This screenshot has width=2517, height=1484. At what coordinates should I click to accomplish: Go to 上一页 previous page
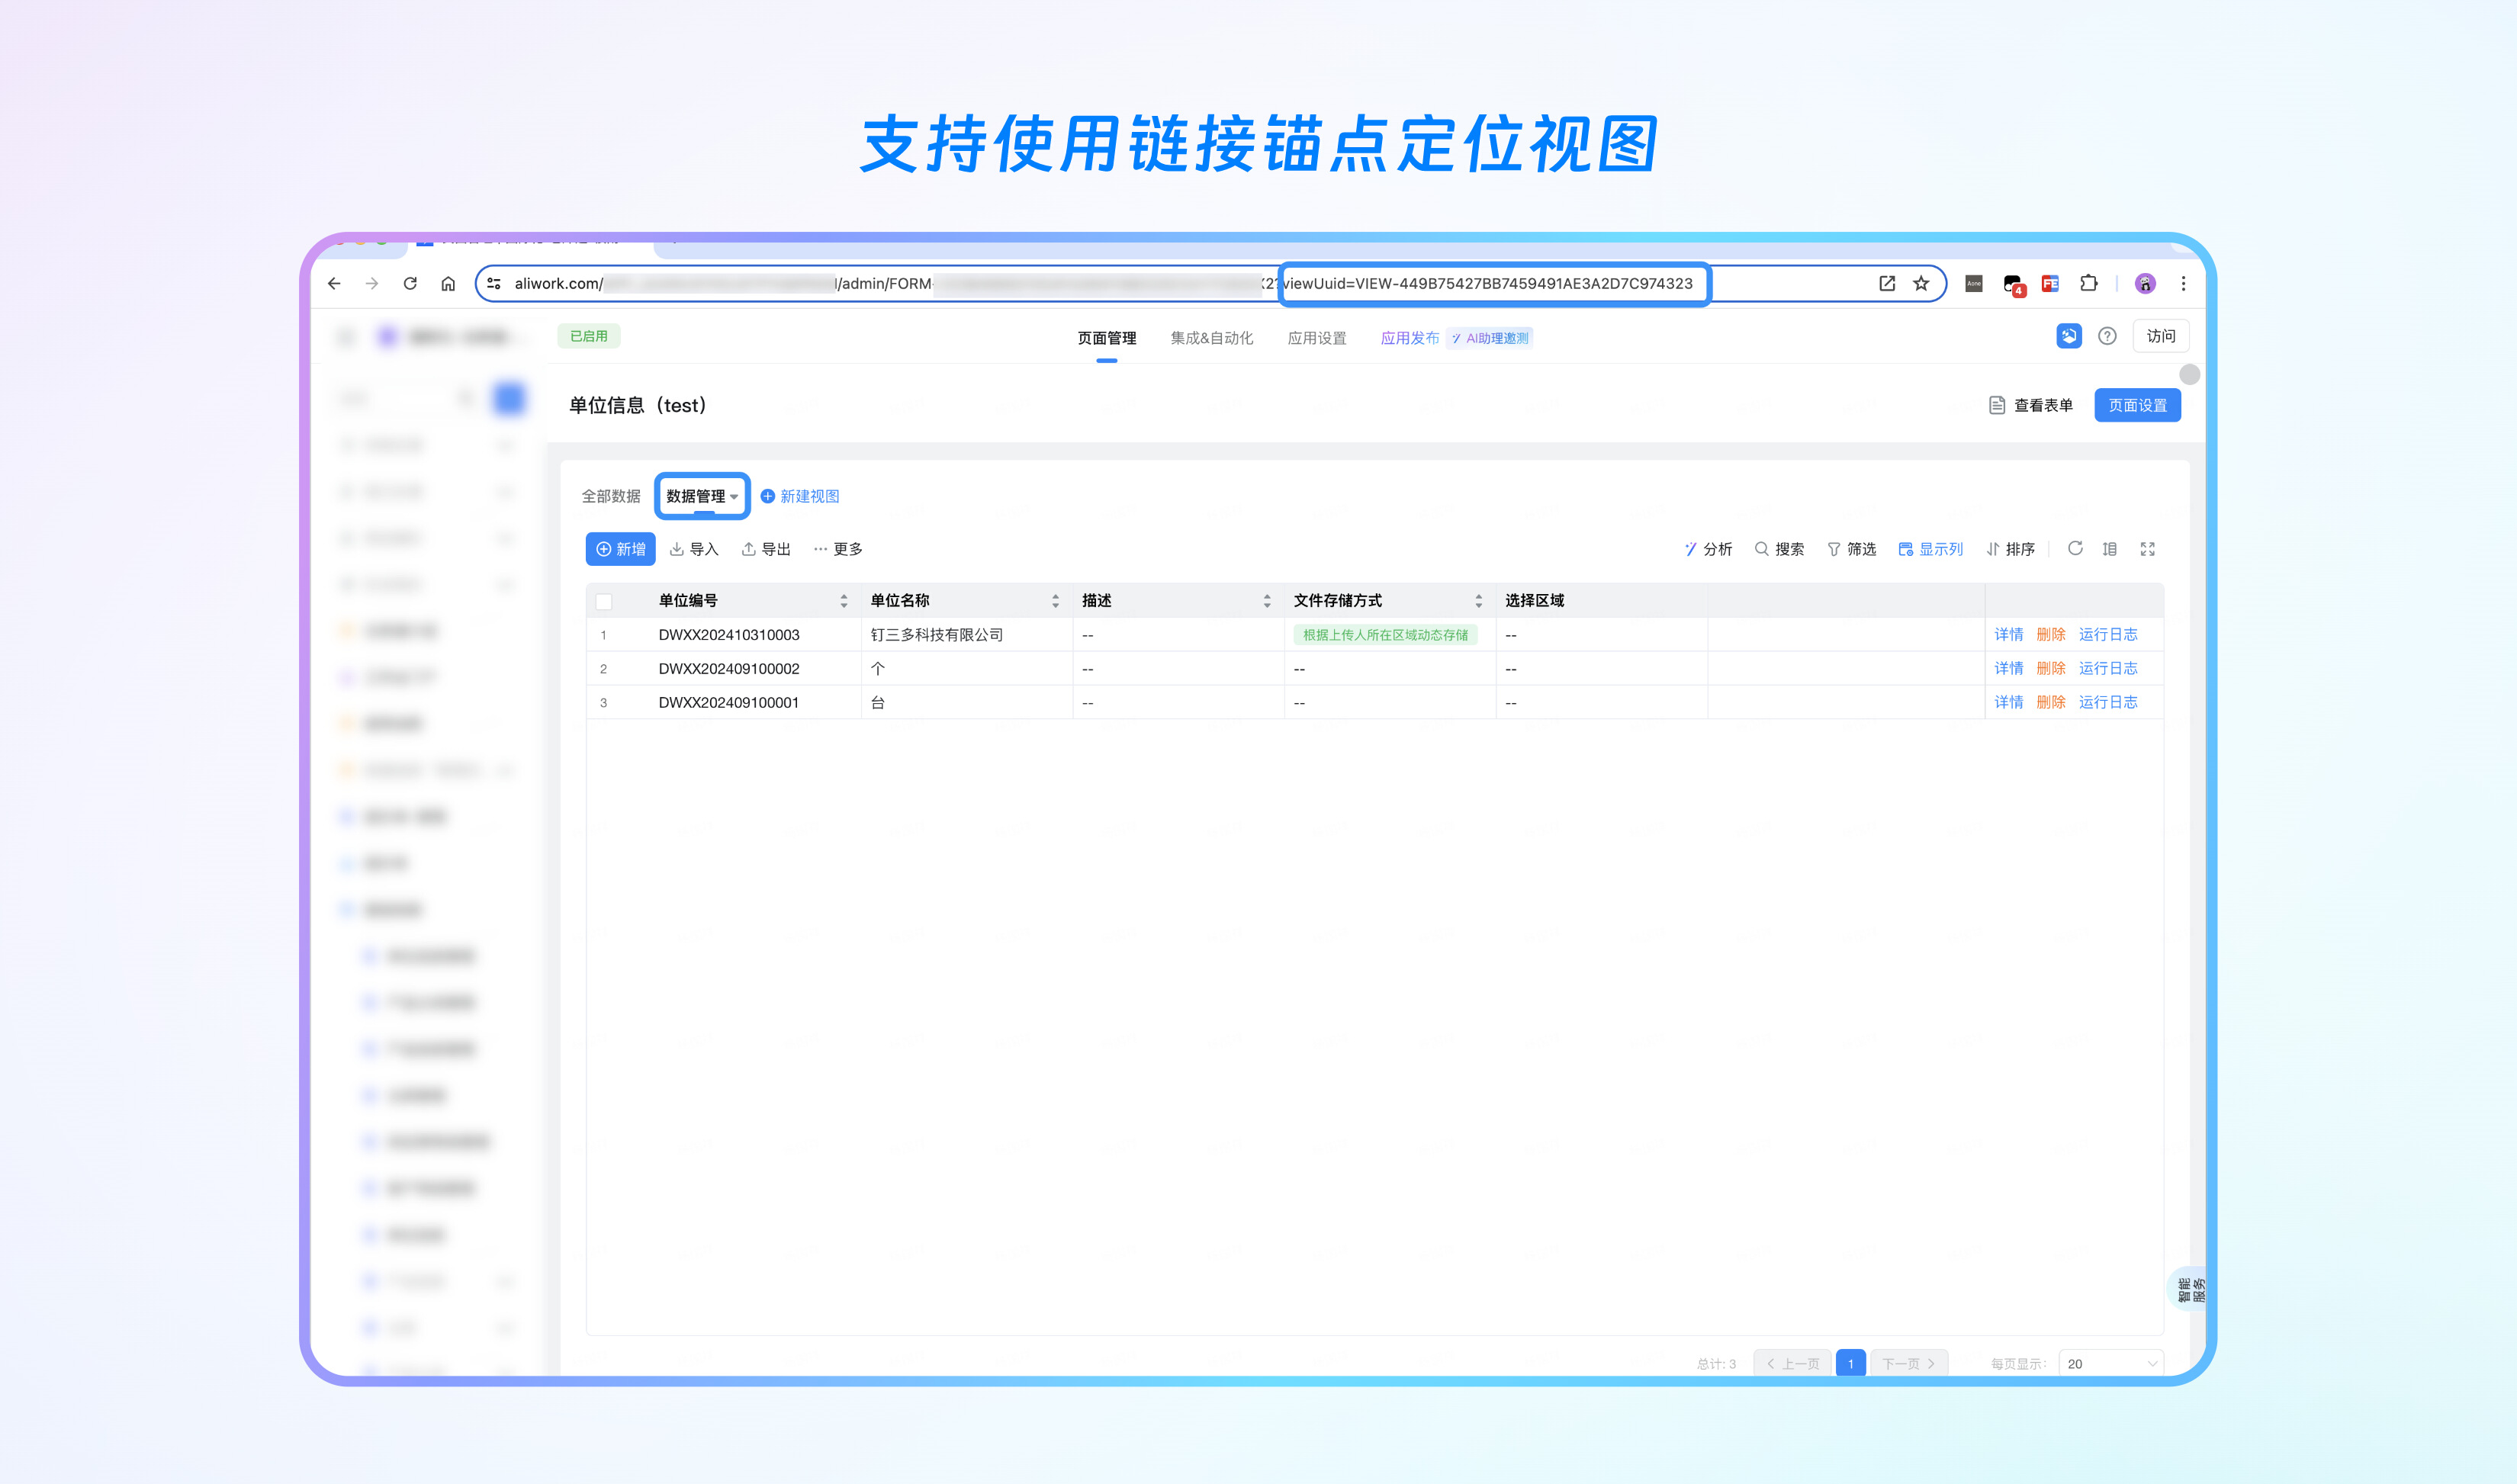tap(1792, 1363)
